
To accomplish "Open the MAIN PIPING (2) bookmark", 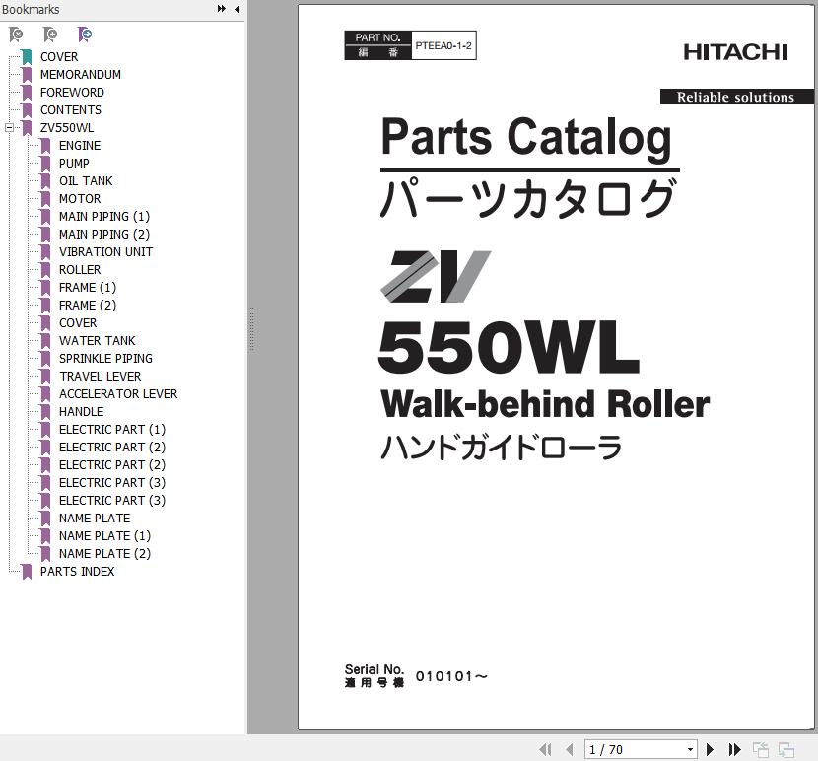I will click(104, 235).
